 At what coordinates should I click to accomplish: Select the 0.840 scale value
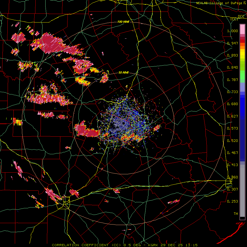coord(232,67)
